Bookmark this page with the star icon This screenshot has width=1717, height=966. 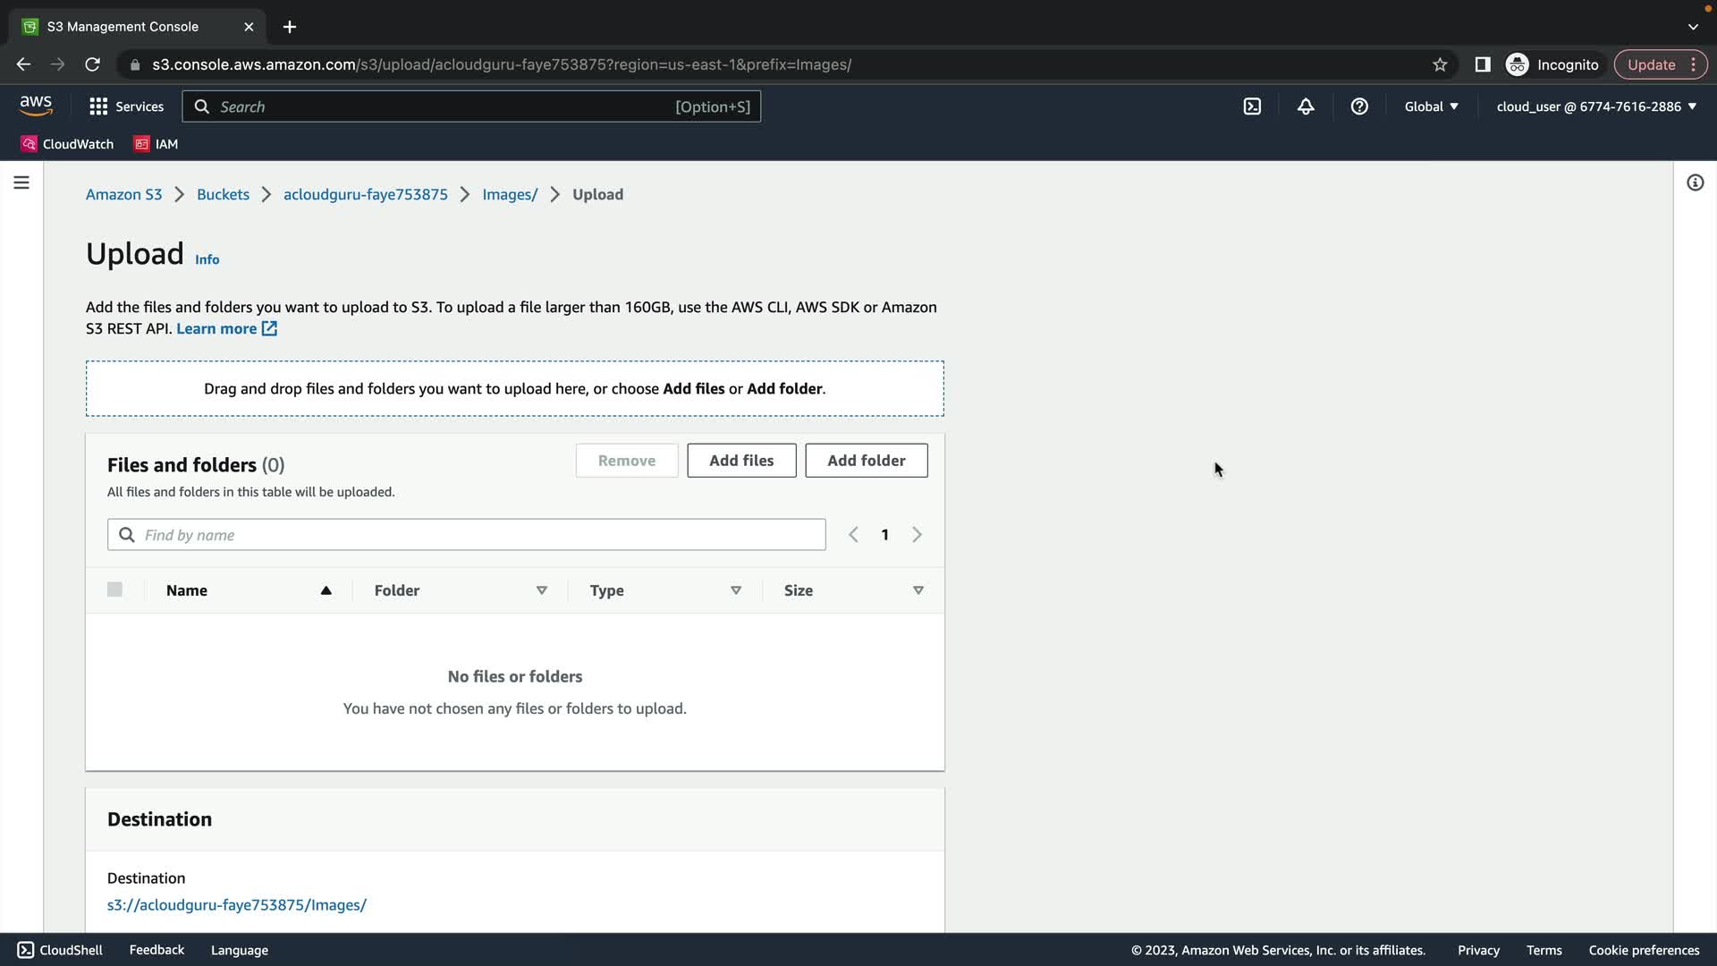(x=1440, y=64)
